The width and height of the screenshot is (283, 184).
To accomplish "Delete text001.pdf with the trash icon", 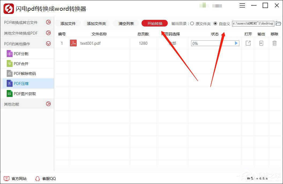I will 274,43.
